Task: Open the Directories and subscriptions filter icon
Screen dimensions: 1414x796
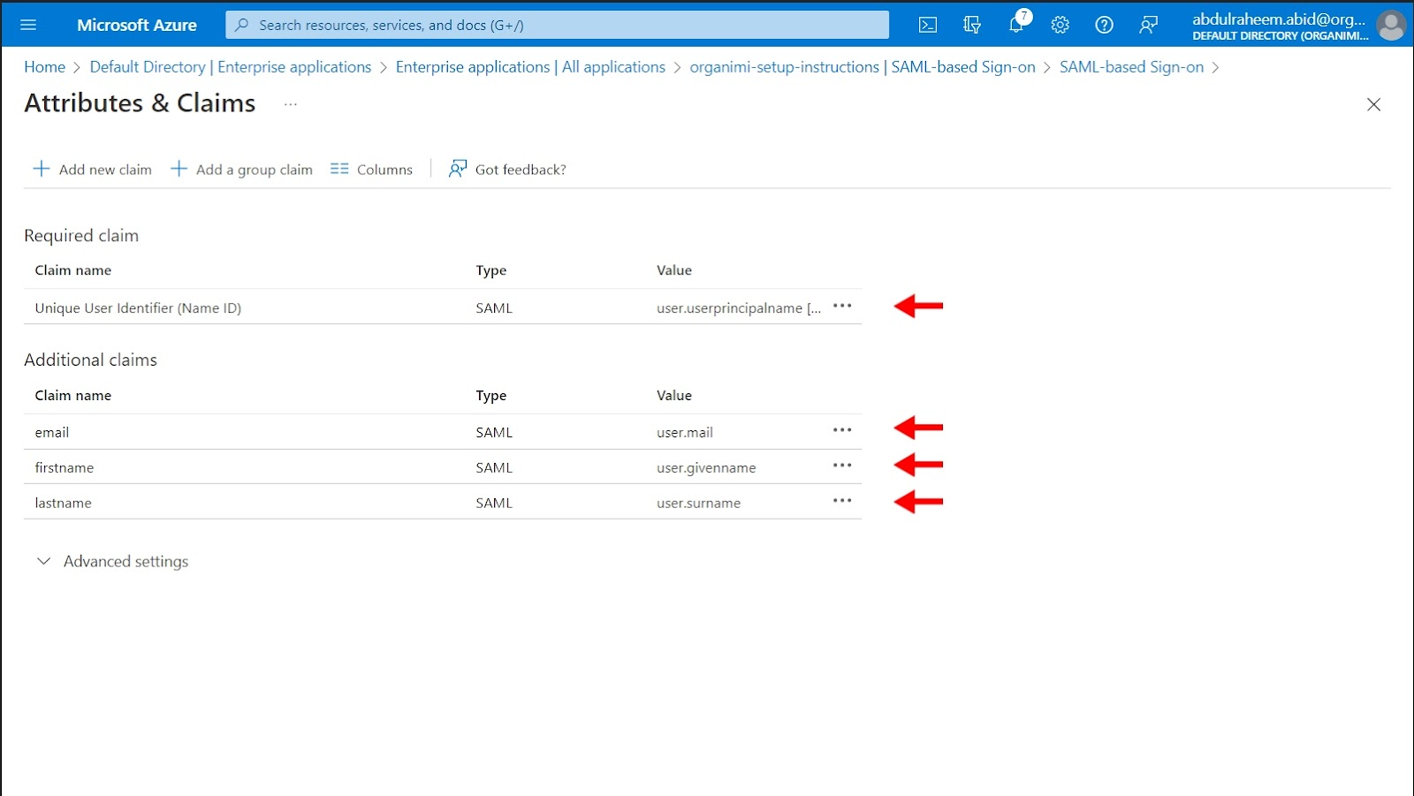Action: tap(972, 25)
